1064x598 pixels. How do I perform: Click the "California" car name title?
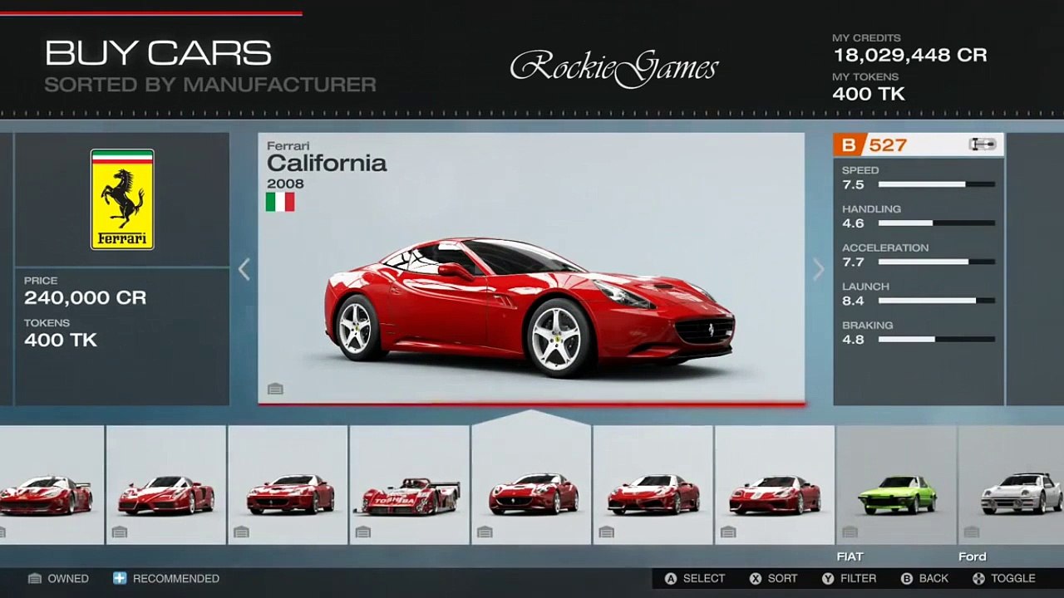pos(327,164)
